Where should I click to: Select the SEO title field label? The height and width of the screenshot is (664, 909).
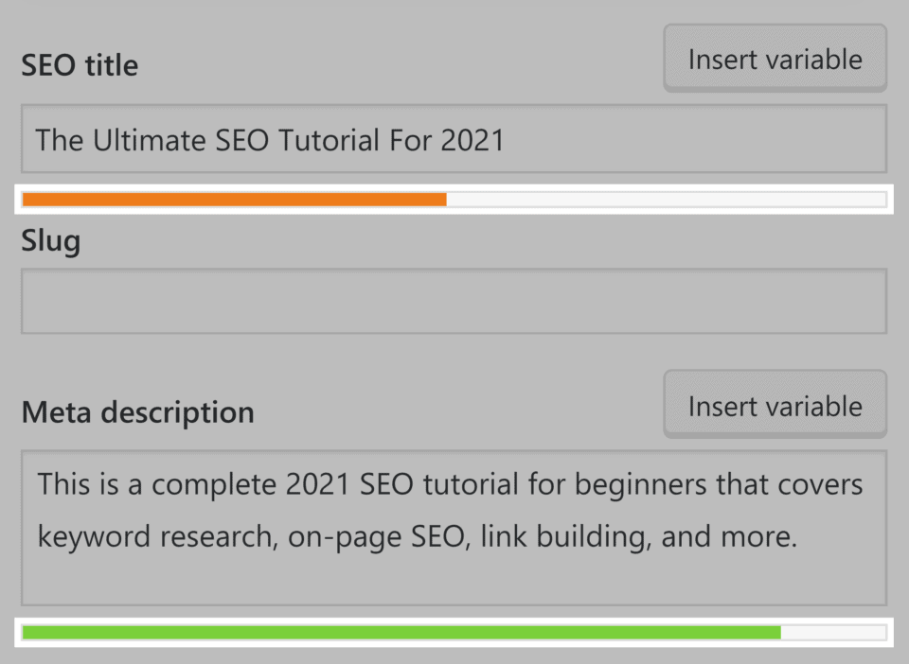[x=79, y=64]
